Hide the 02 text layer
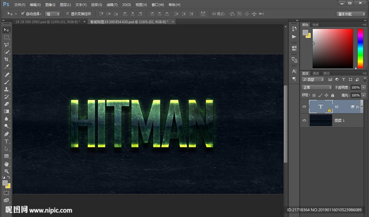The width and height of the screenshot is (369, 217). tap(304, 106)
